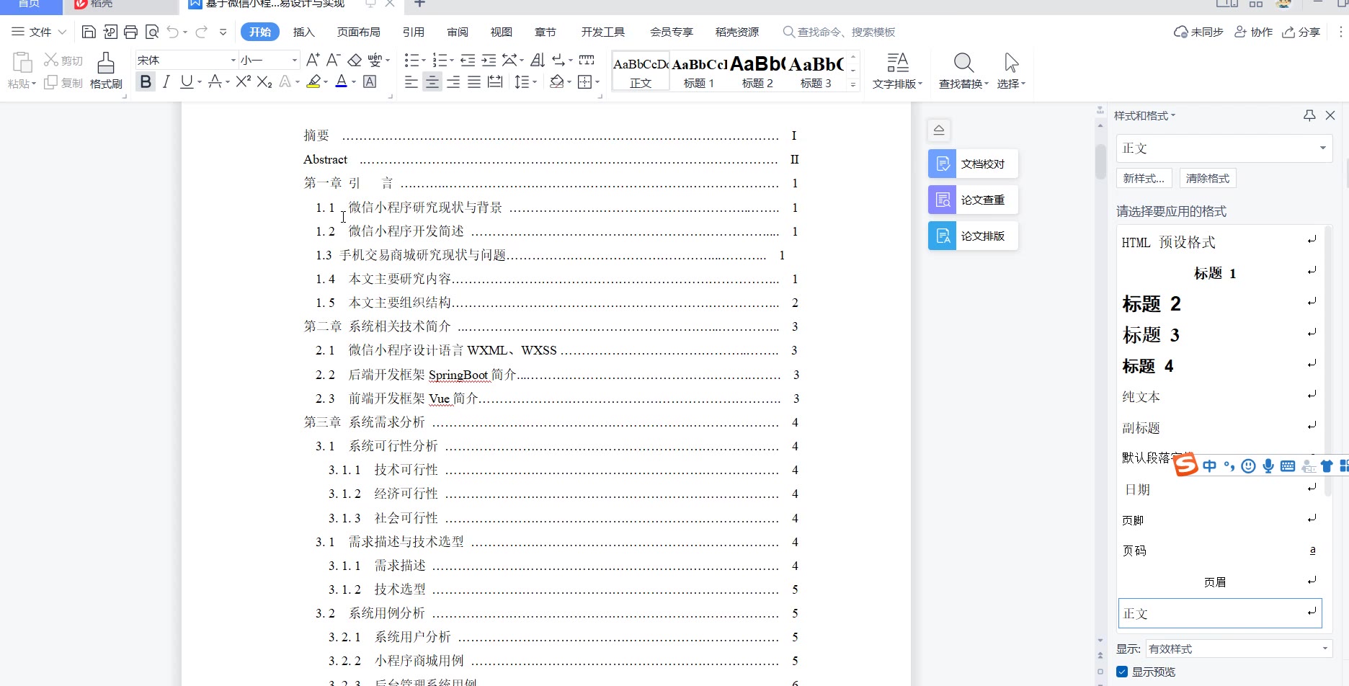Open the font name 宋体 dropdown

click(x=233, y=60)
